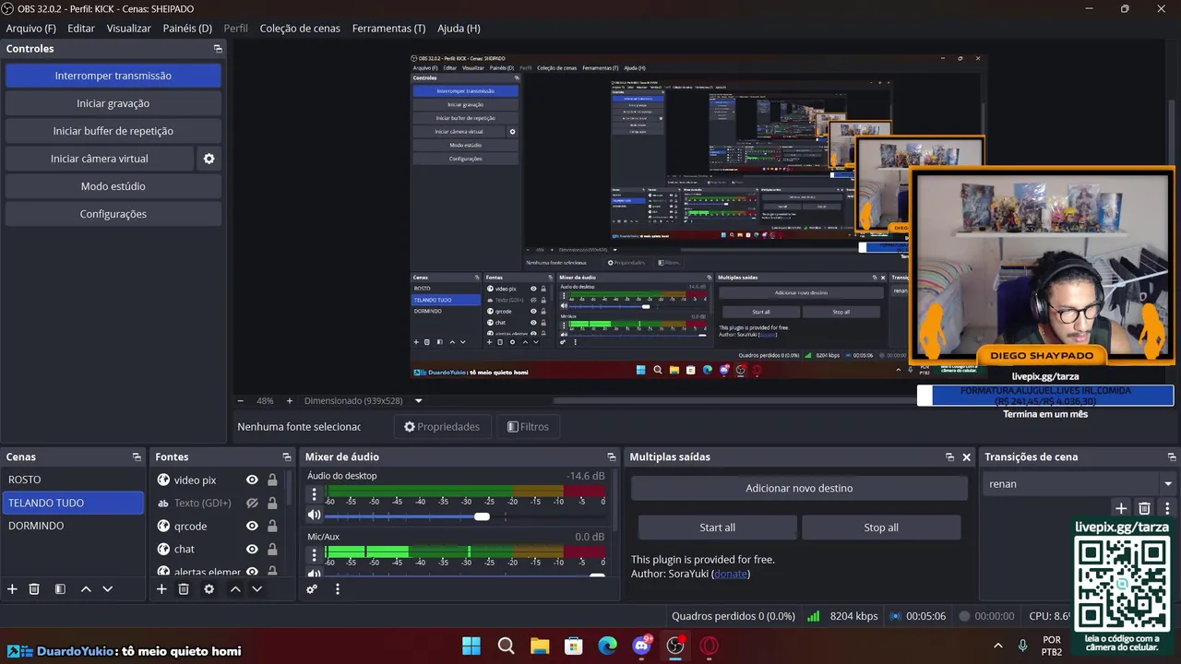This screenshot has height=664, width=1181.
Task: Click Iniciar gravação button
Action: coord(113,103)
